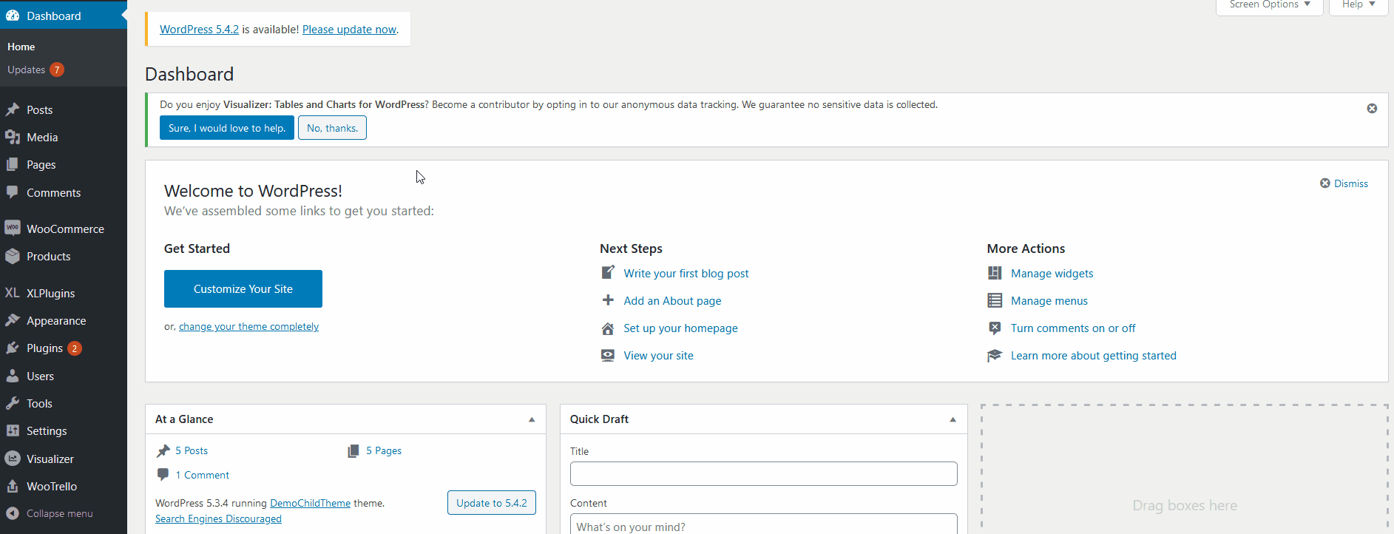Click the widgets icon beside Manage widgets
This screenshot has height=534, width=1394.
click(995, 273)
